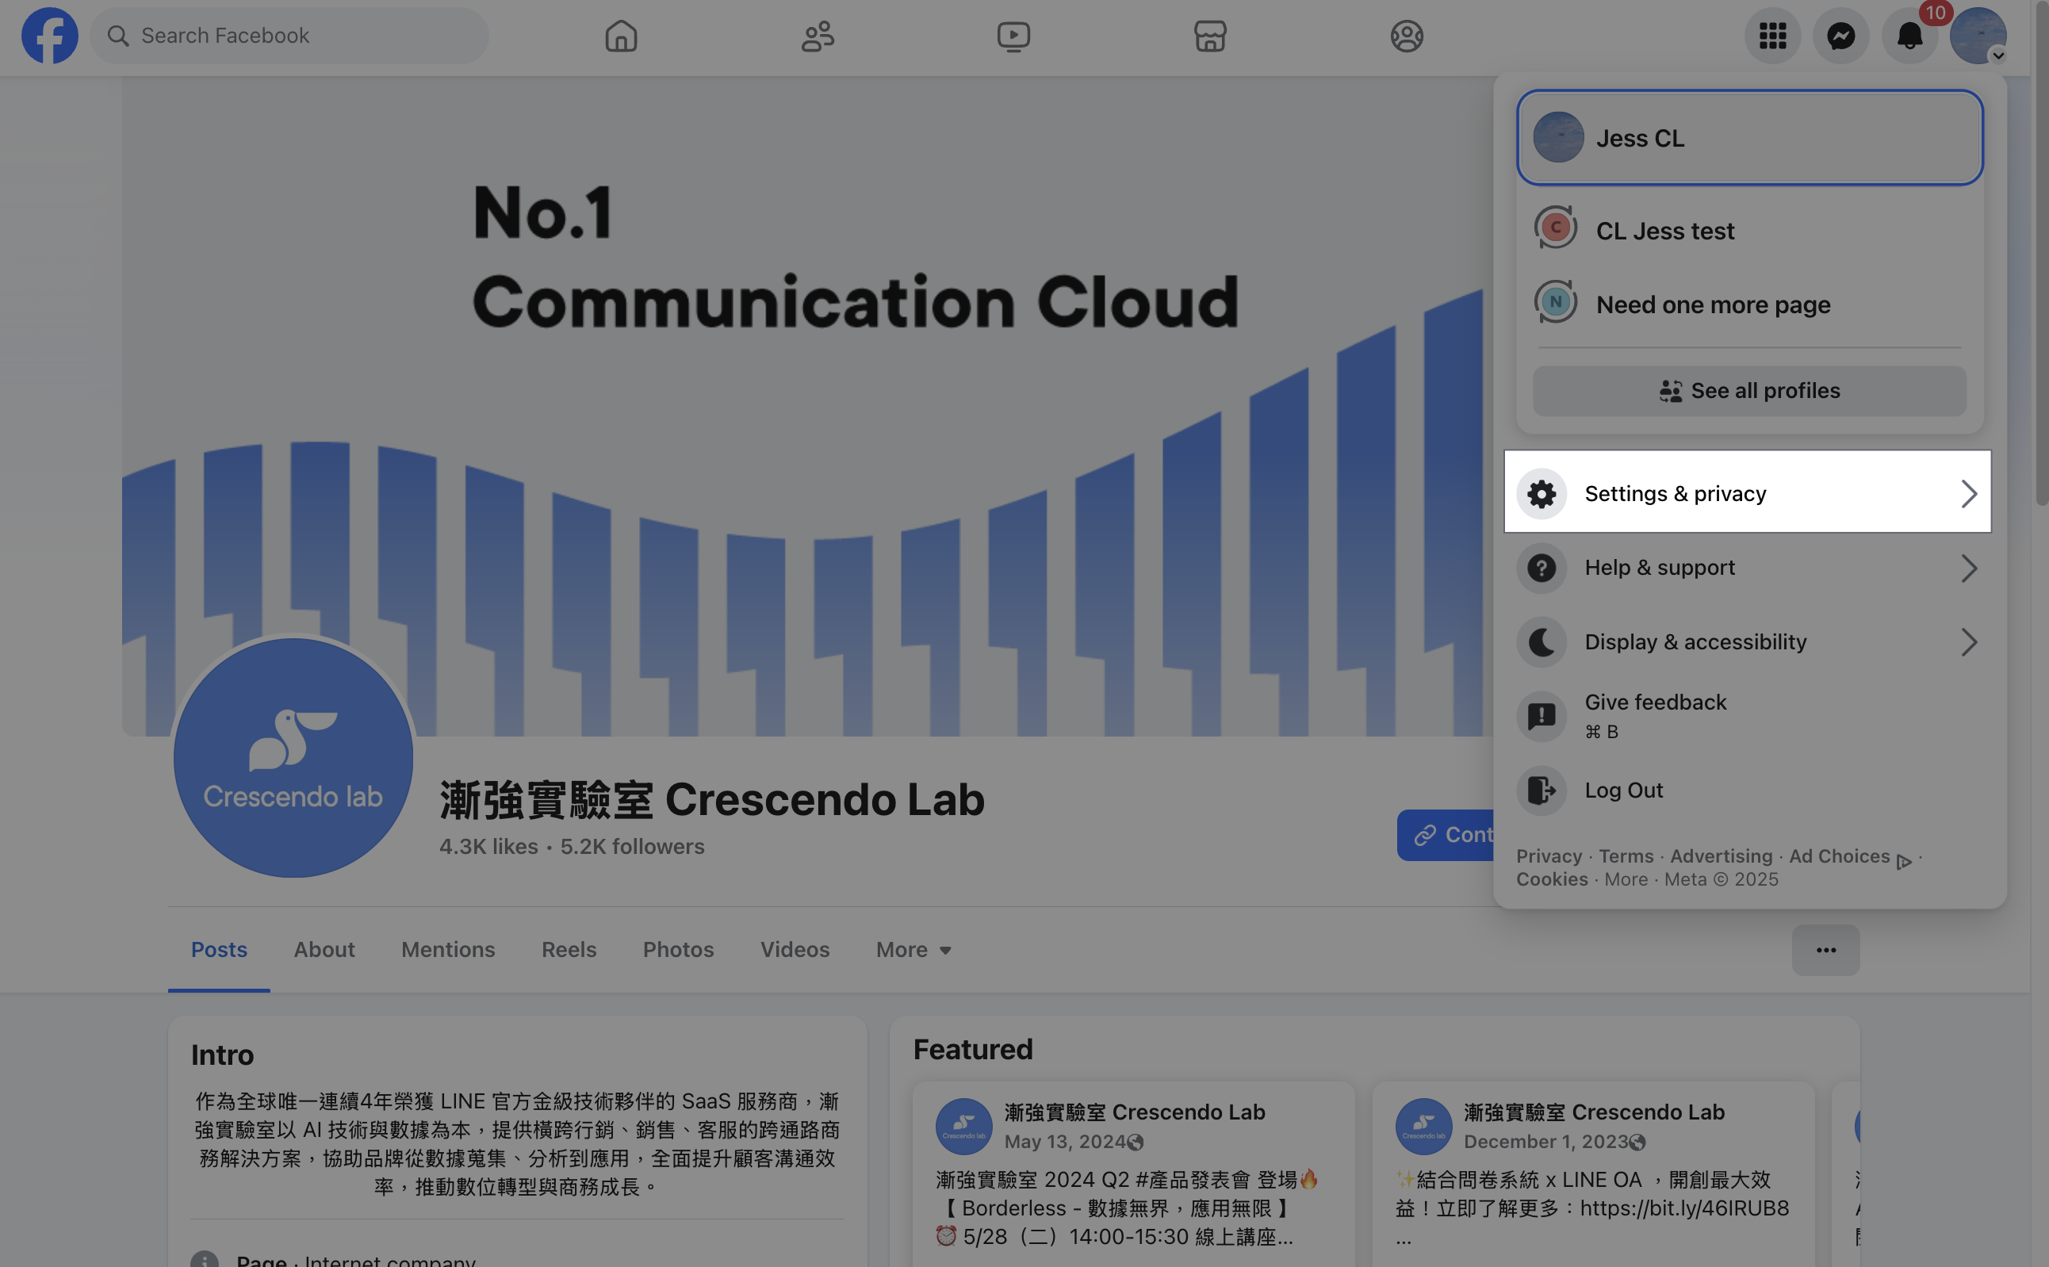Expand the More footer link
Image resolution: width=2049 pixels, height=1267 pixels.
click(x=1626, y=879)
